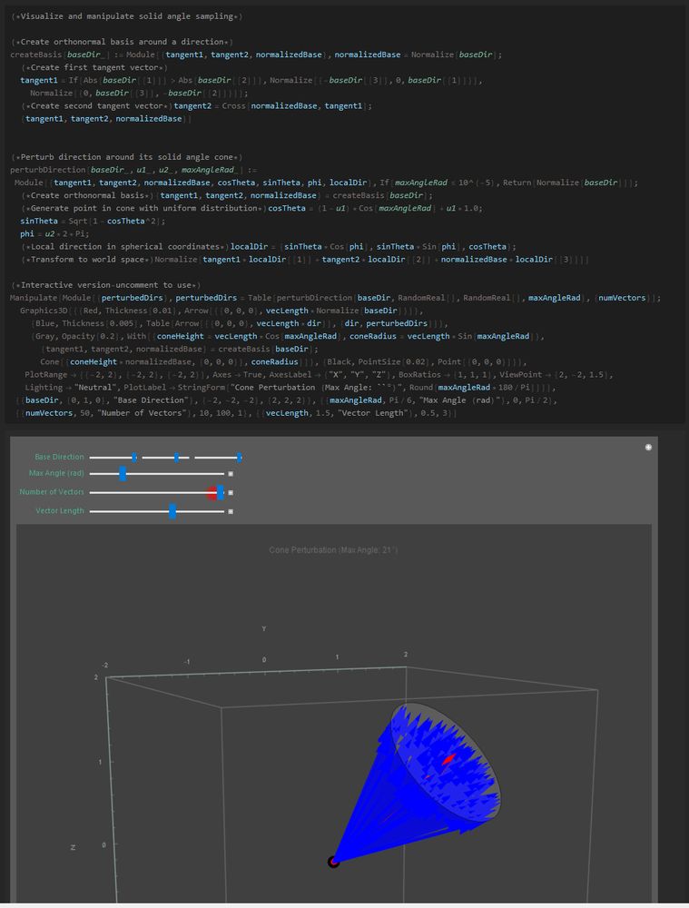Click the Base Direction label
Screen dimensions: 689x908
click(59, 457)
